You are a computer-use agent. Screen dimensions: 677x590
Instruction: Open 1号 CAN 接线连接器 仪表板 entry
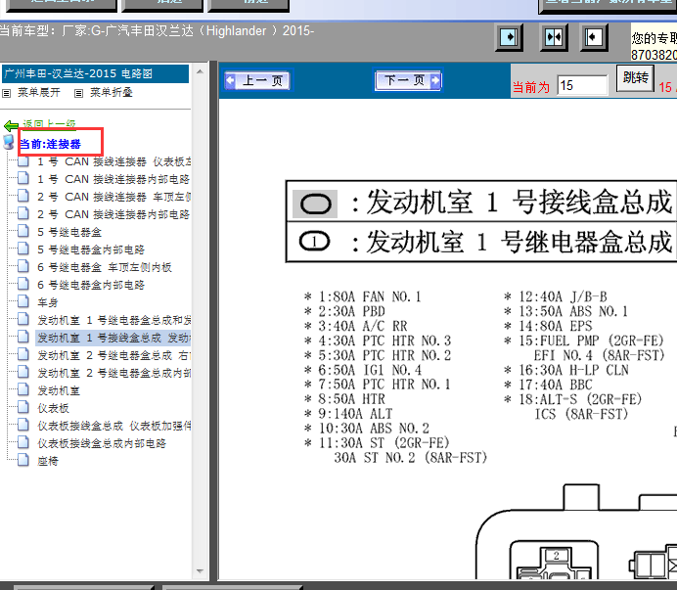(x=114, y=162)
